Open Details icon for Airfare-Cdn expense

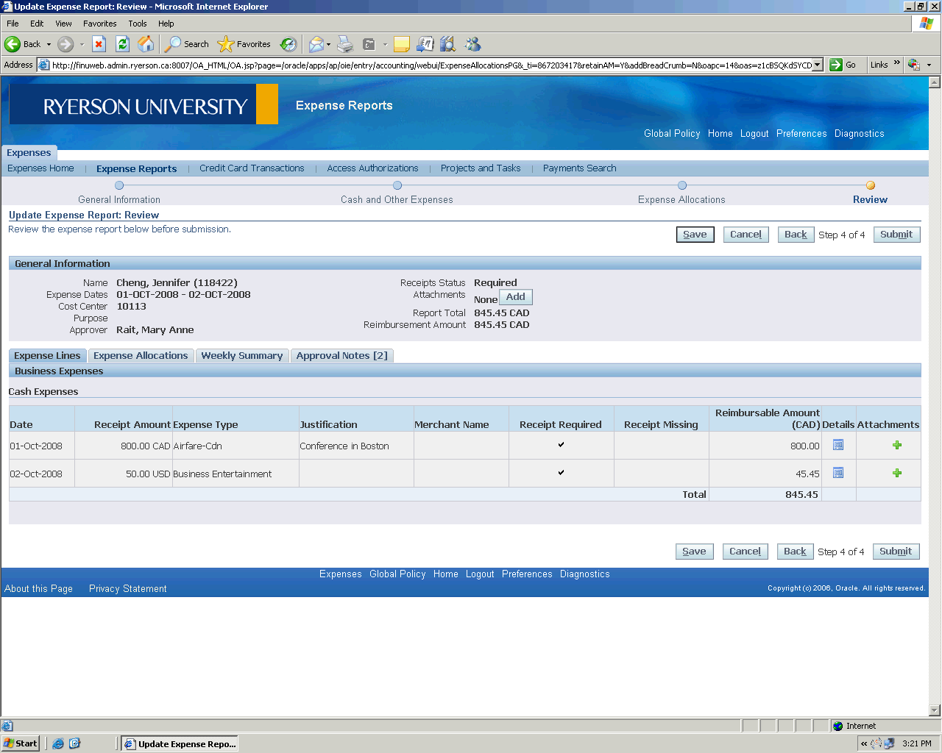[x=837, y=445]
